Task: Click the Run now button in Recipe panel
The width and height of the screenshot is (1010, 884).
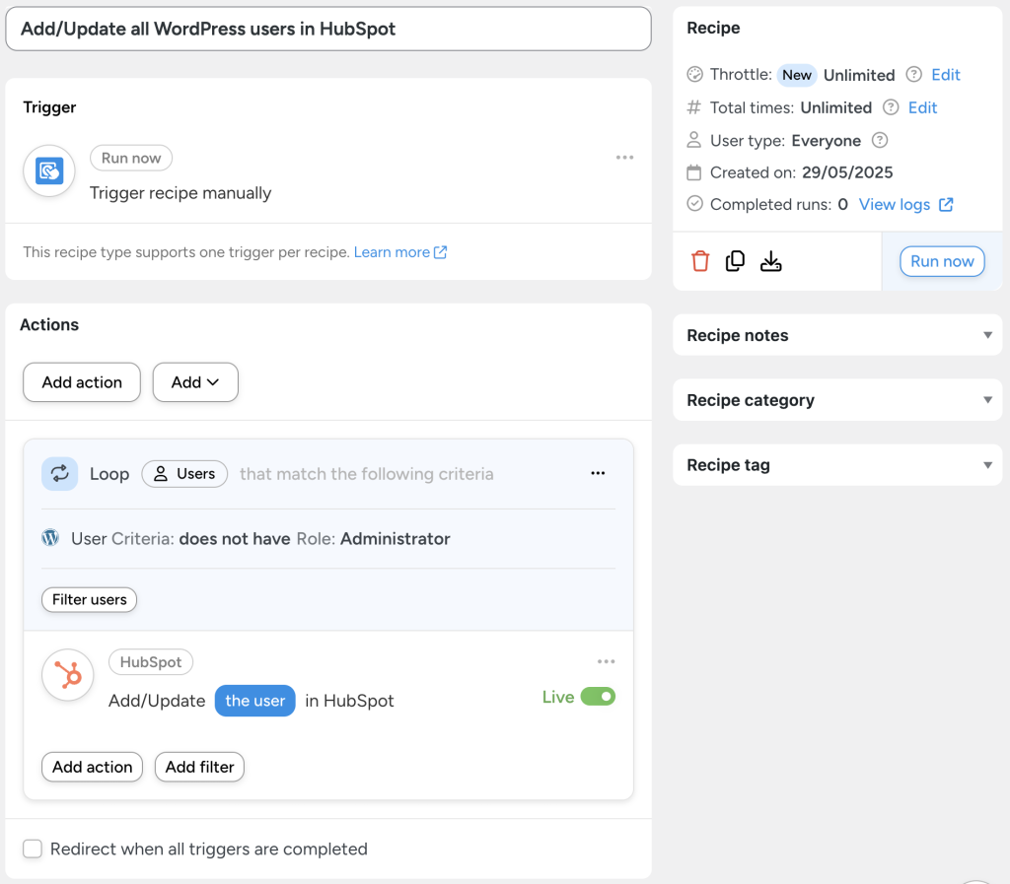Action: point(941,261)
